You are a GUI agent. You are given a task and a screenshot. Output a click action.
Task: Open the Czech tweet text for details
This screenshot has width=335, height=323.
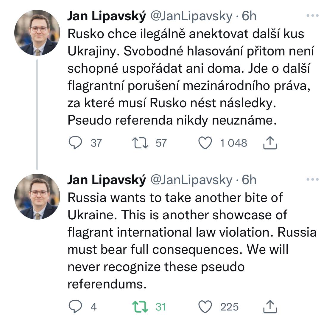click(191, 77)
